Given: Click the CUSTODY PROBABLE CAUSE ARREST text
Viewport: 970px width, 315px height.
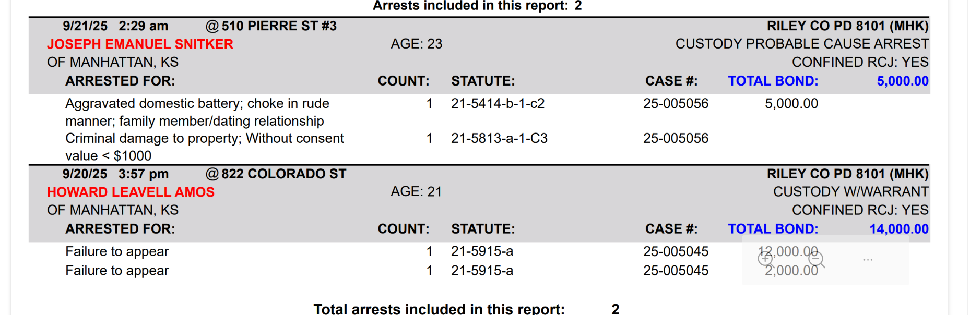Looking at the screenshot, I should coord(801,44).
